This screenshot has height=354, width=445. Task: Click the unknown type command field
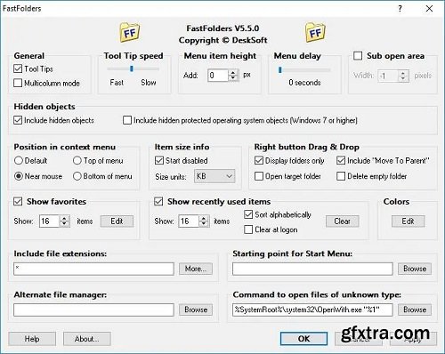point(312,310)
